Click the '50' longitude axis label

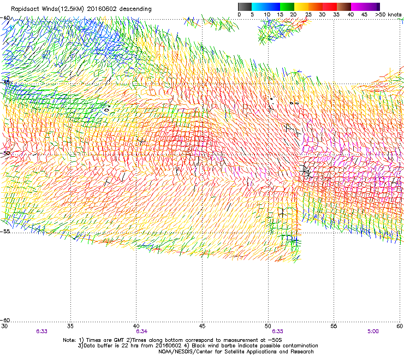(x=268, y=326)
